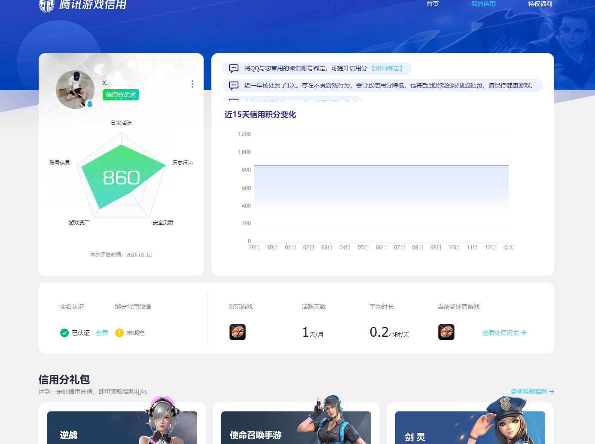Click the 今天 point on the chart axis

coord(509,248)
